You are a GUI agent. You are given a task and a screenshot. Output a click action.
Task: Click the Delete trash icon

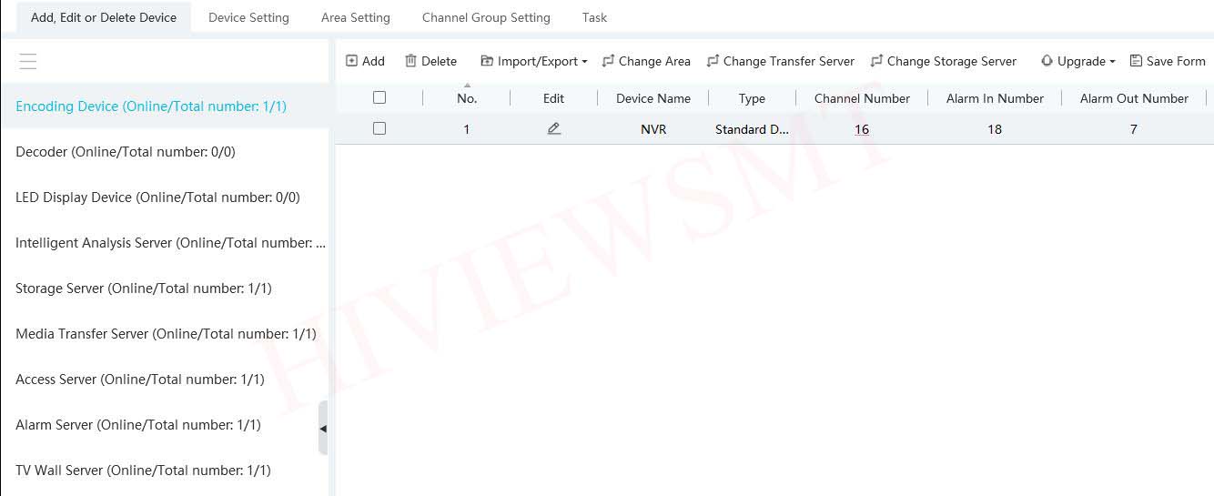(x=411, y=61)
